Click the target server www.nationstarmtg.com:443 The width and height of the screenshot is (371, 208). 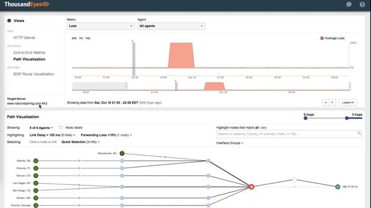(27, 103)
